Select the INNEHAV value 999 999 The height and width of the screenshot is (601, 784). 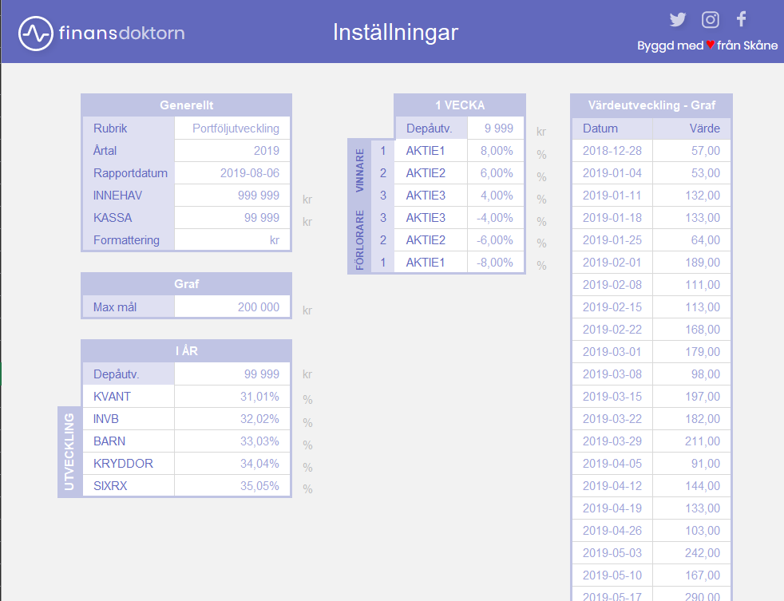tap(232, 196)
